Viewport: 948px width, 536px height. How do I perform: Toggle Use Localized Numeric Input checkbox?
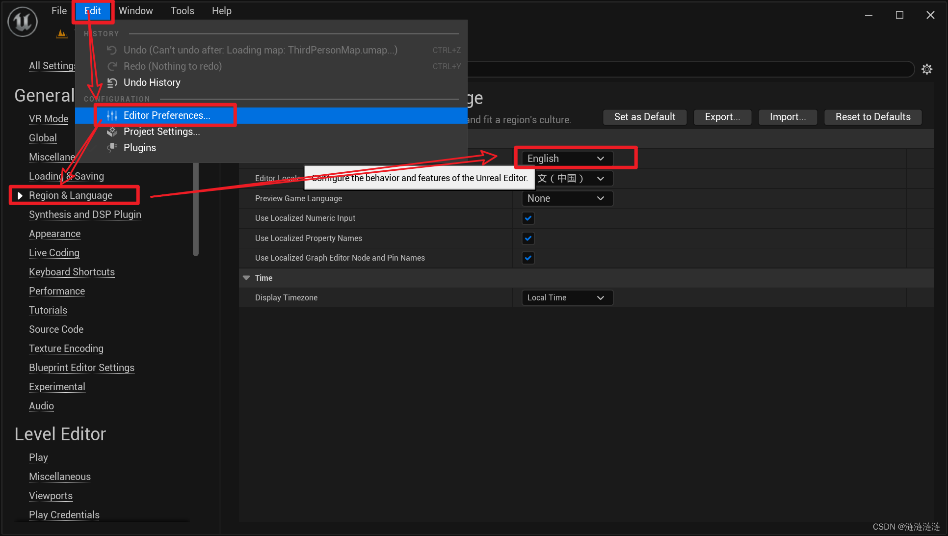pyautogui.click(x=528, y=218)
